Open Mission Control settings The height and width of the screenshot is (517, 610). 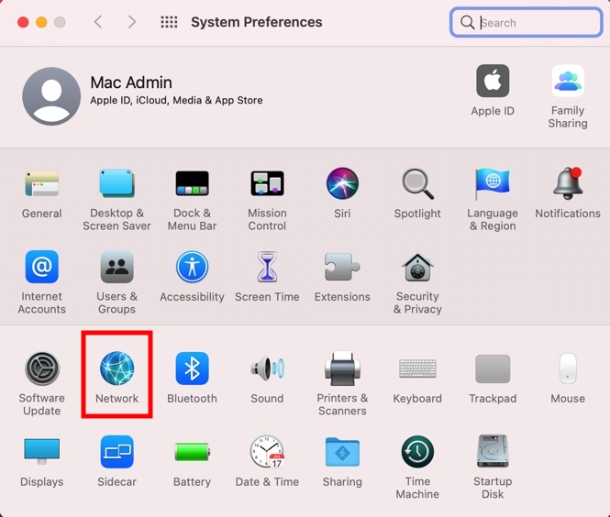(267, 184)
